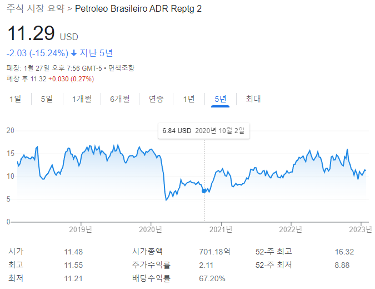Switch chart to 최대 range
Viewport: 375px width, 289px height.
point(253,99)
